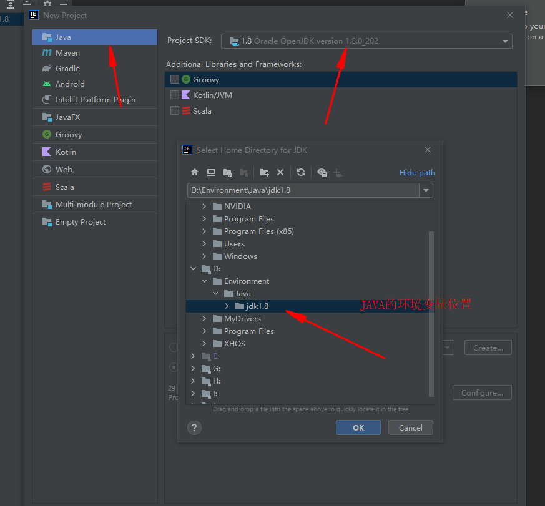Create a new folder via toolbar icon

pos(264,172)
